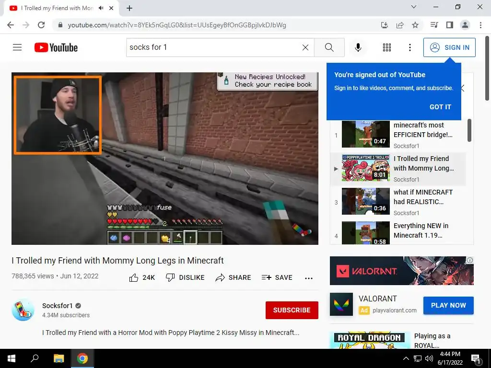
Task: Click PLAY NOW on Valorant ad
Action: 448,305
